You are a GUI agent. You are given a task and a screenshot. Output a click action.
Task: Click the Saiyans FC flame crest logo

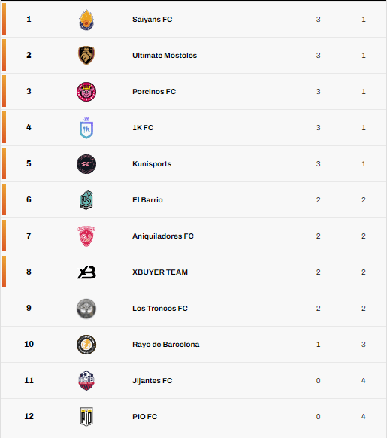pos(86,20)
